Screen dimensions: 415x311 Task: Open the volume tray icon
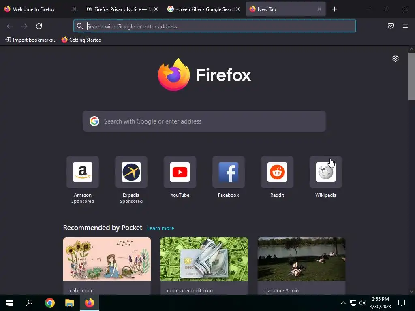click(362, 303)
